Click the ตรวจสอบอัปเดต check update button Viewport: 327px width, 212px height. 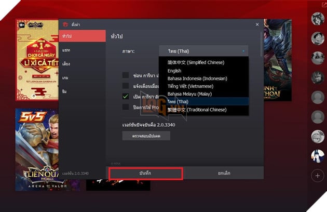146,136
